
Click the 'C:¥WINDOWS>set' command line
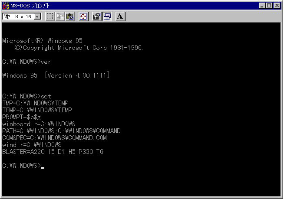click(x=26, y=96)
